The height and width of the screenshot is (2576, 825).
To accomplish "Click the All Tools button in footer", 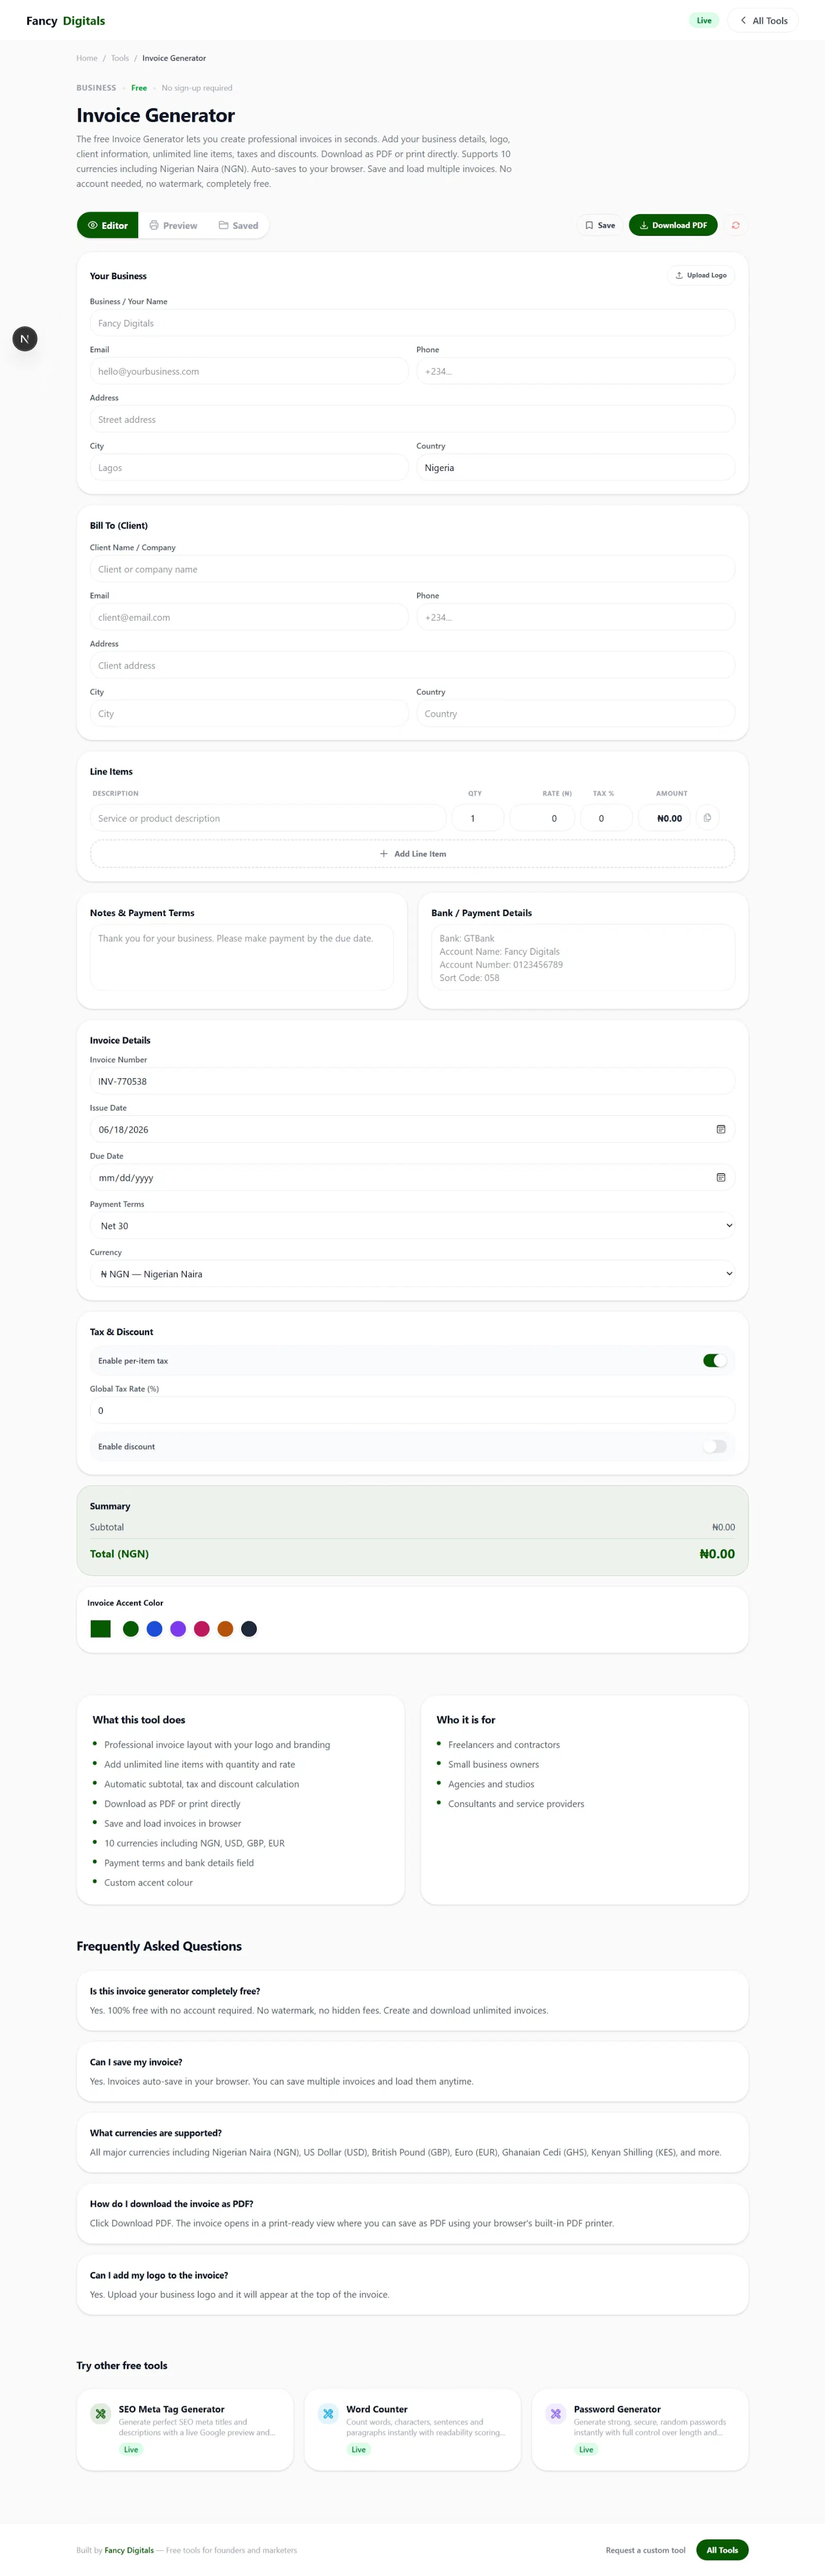I will point(722,2550).
